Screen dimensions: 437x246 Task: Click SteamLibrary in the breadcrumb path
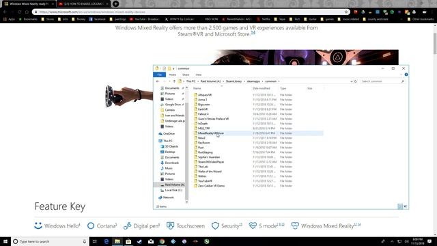[x=234, y=81]
